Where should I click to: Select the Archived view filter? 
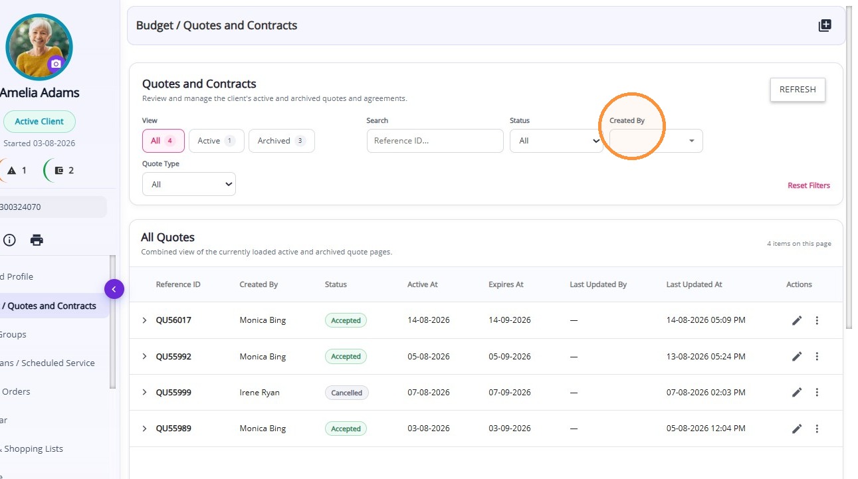[x=282, y=141]
